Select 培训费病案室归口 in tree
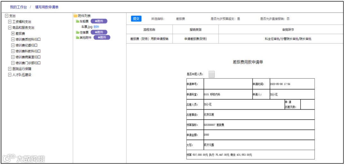 click(28, 57)
